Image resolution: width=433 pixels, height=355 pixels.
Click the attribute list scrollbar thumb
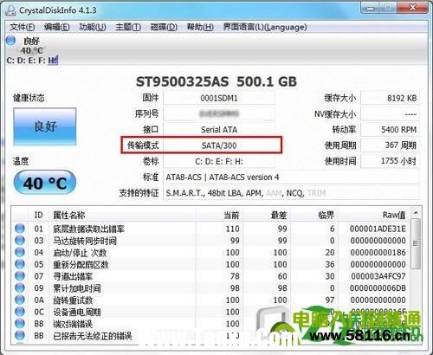coord(416,244)
